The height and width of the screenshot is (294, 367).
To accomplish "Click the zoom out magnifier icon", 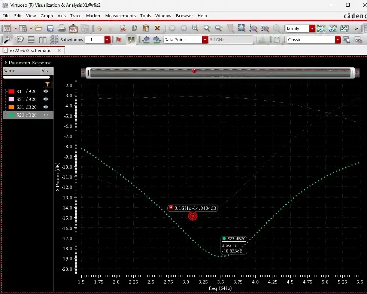I will (218, 28).
